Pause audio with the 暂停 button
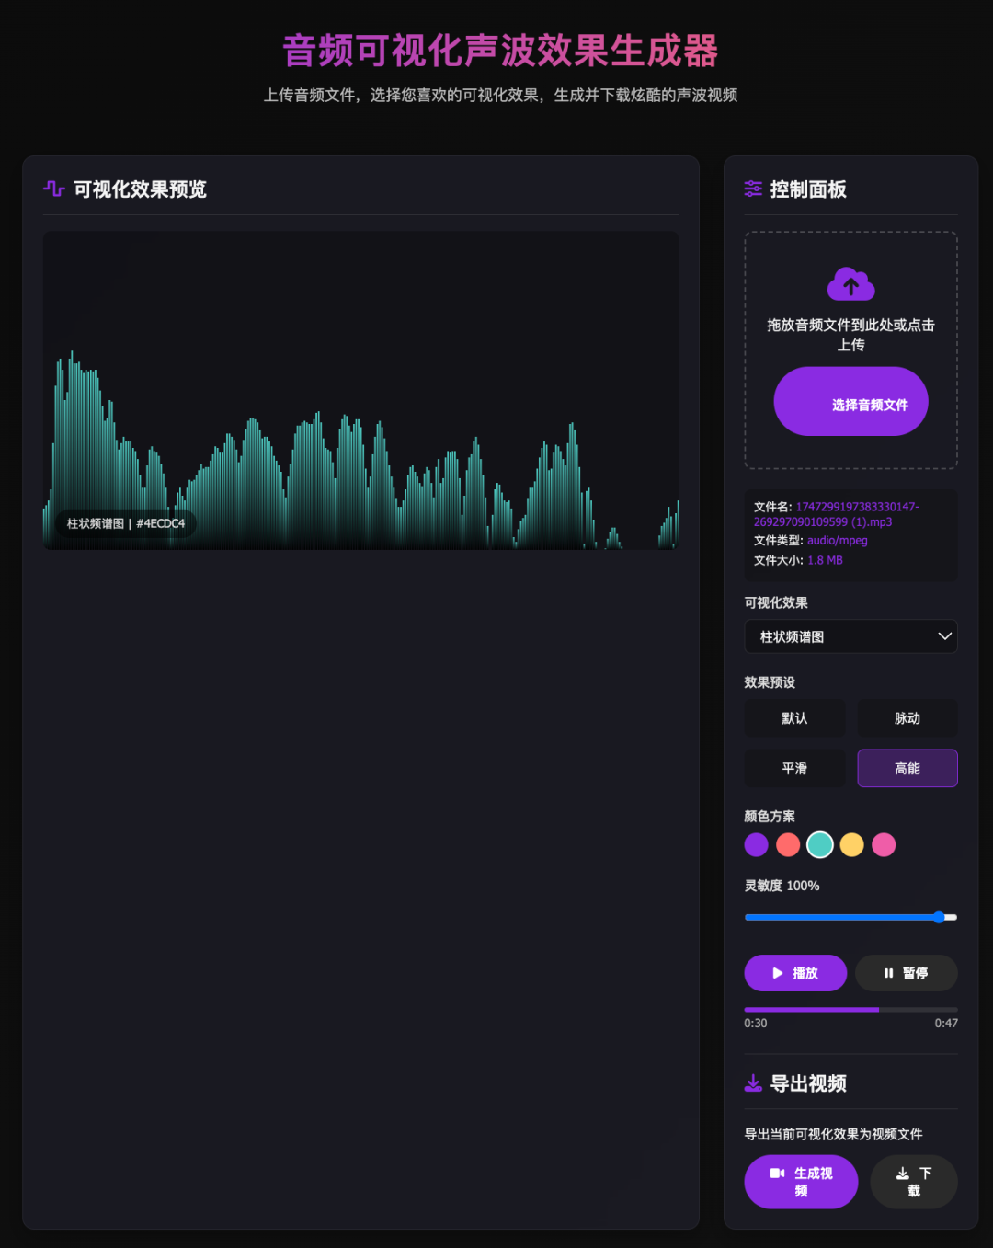This screenshot has height=1248, width=993. 907,973
